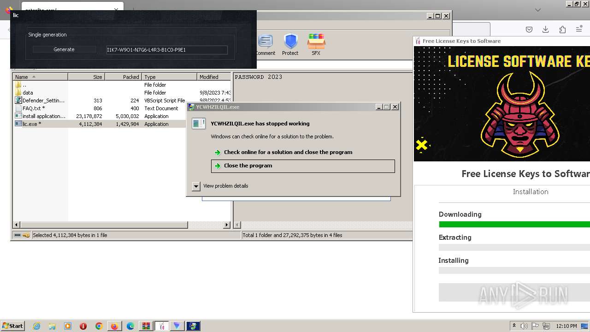Click the lic.exe size value 4,112,384
590x332 pixels.
[x=90, y=124]
